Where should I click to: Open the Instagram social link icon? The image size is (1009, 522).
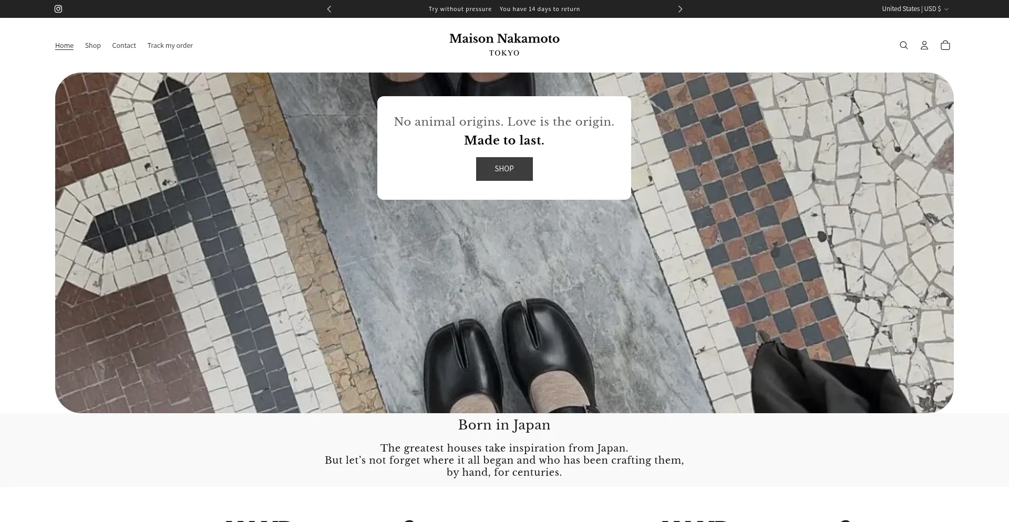tap(58, 9)
